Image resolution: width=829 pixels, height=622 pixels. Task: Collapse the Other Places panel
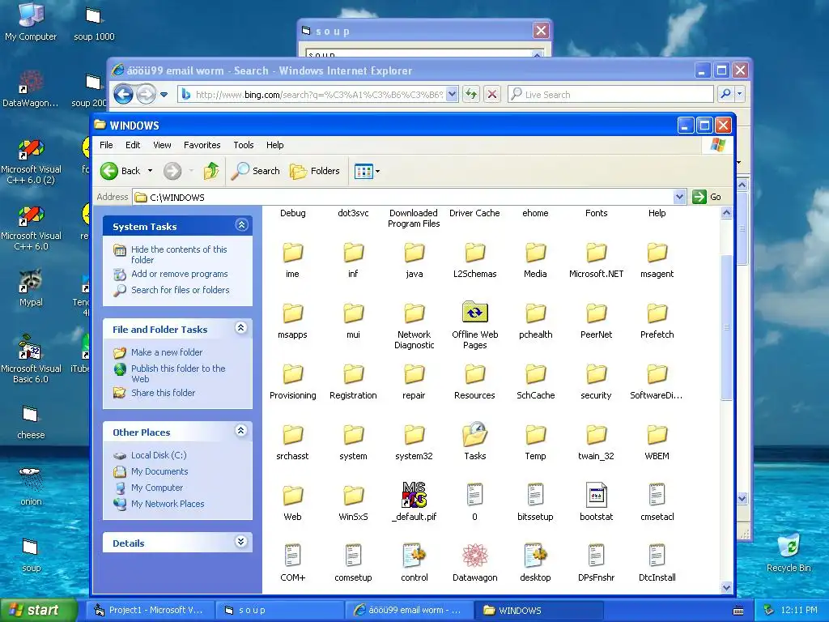click(241, 431)
